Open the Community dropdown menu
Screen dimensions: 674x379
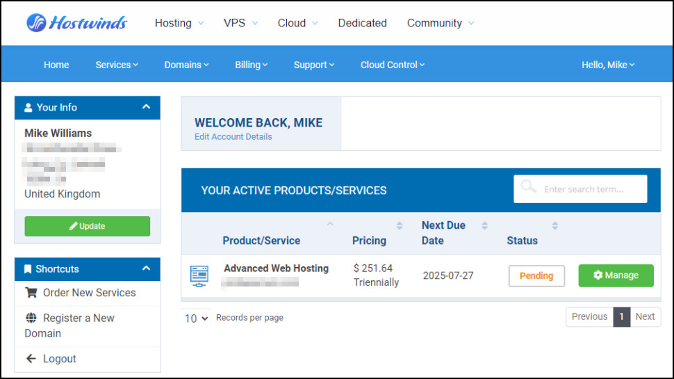[x=441, y=23]
